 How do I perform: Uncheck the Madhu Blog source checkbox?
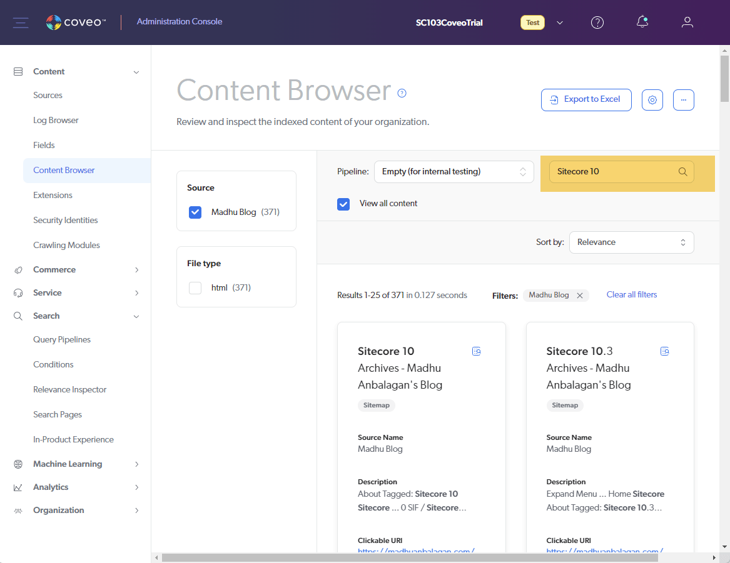pyautogui.click(x=195, y=212)
